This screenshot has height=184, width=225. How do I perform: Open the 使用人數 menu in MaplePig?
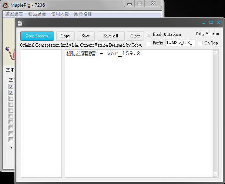pos(60,14)
